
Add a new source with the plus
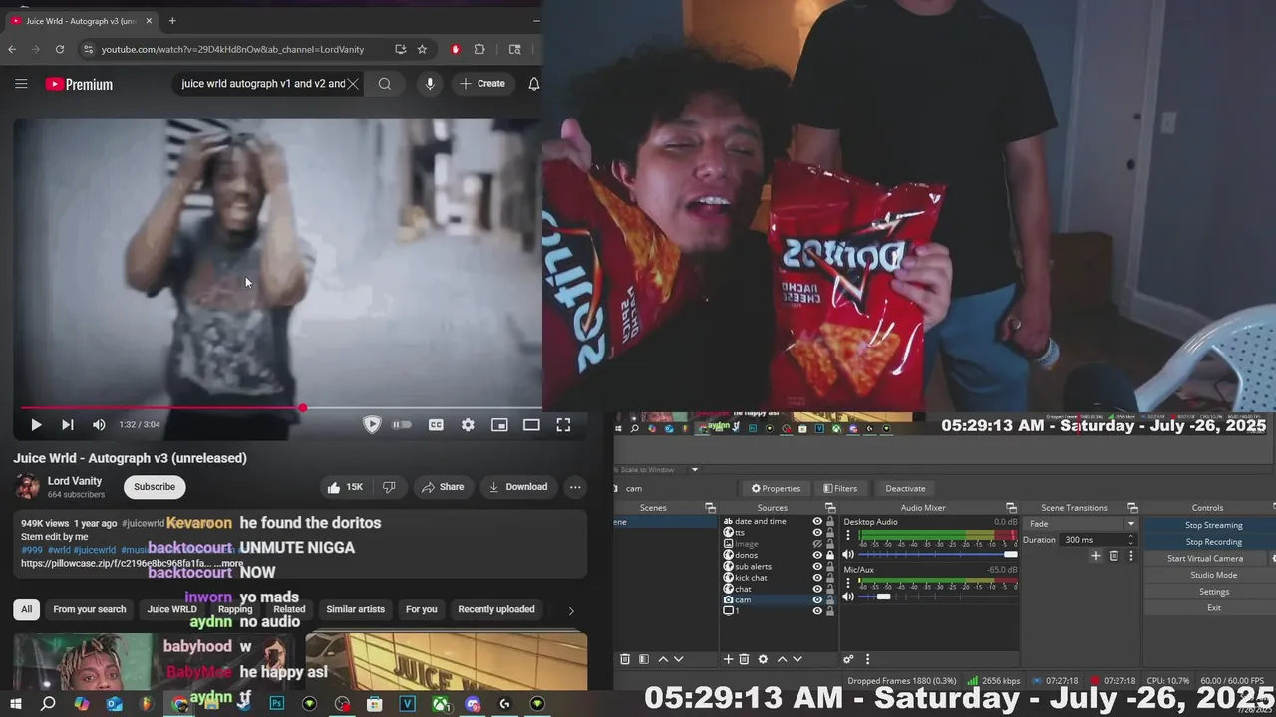(728, 659)
